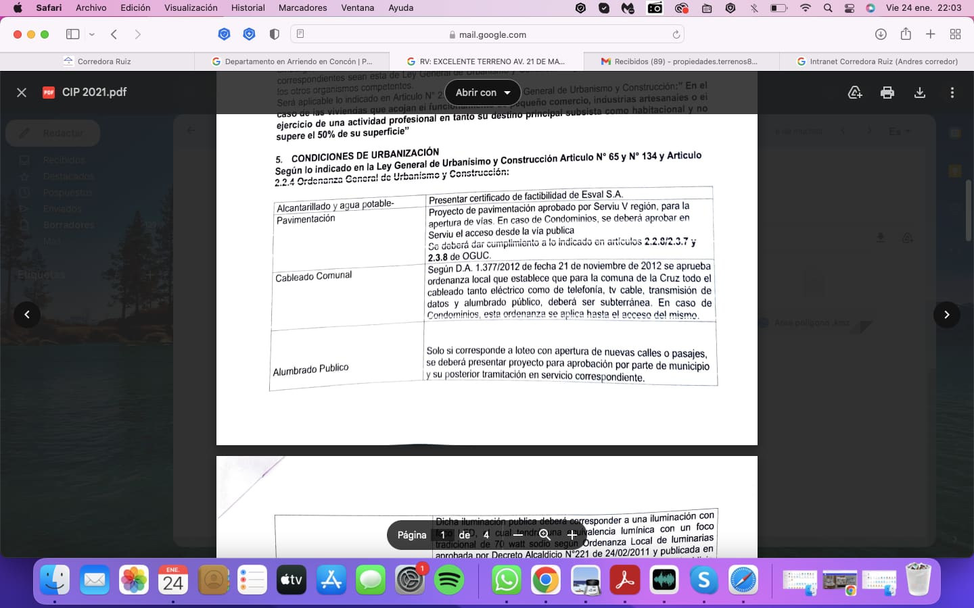Go to previous attachment arrow
The image size is (974, 608).
[27, 314]
